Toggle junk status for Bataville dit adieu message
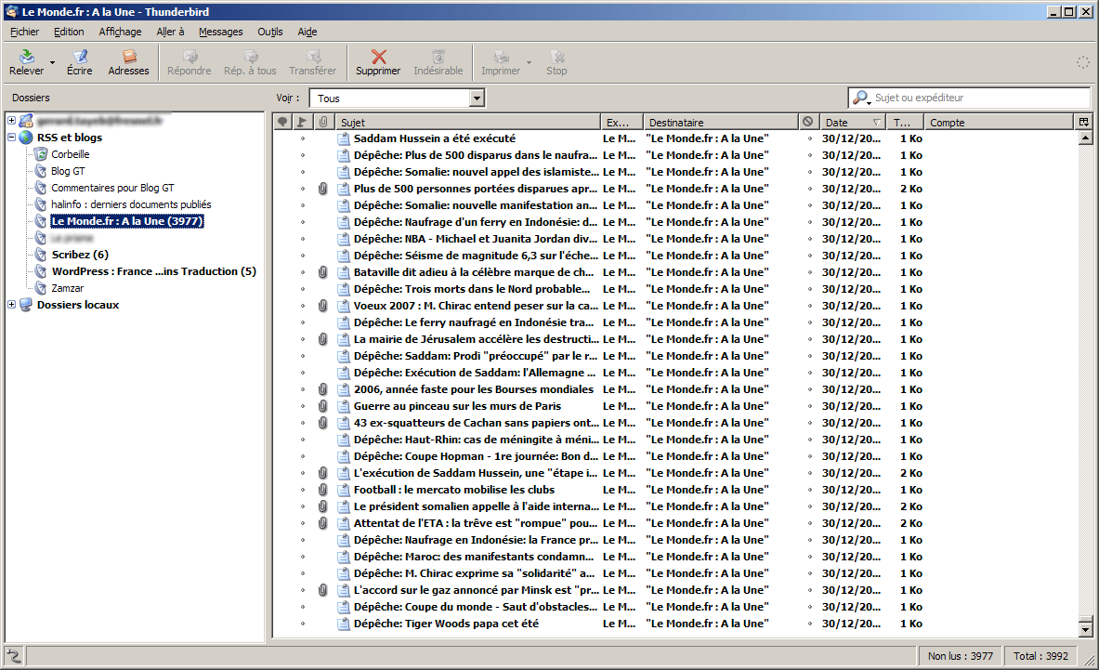Screen dimensions: 1099x670 click(x=809, y=272)
